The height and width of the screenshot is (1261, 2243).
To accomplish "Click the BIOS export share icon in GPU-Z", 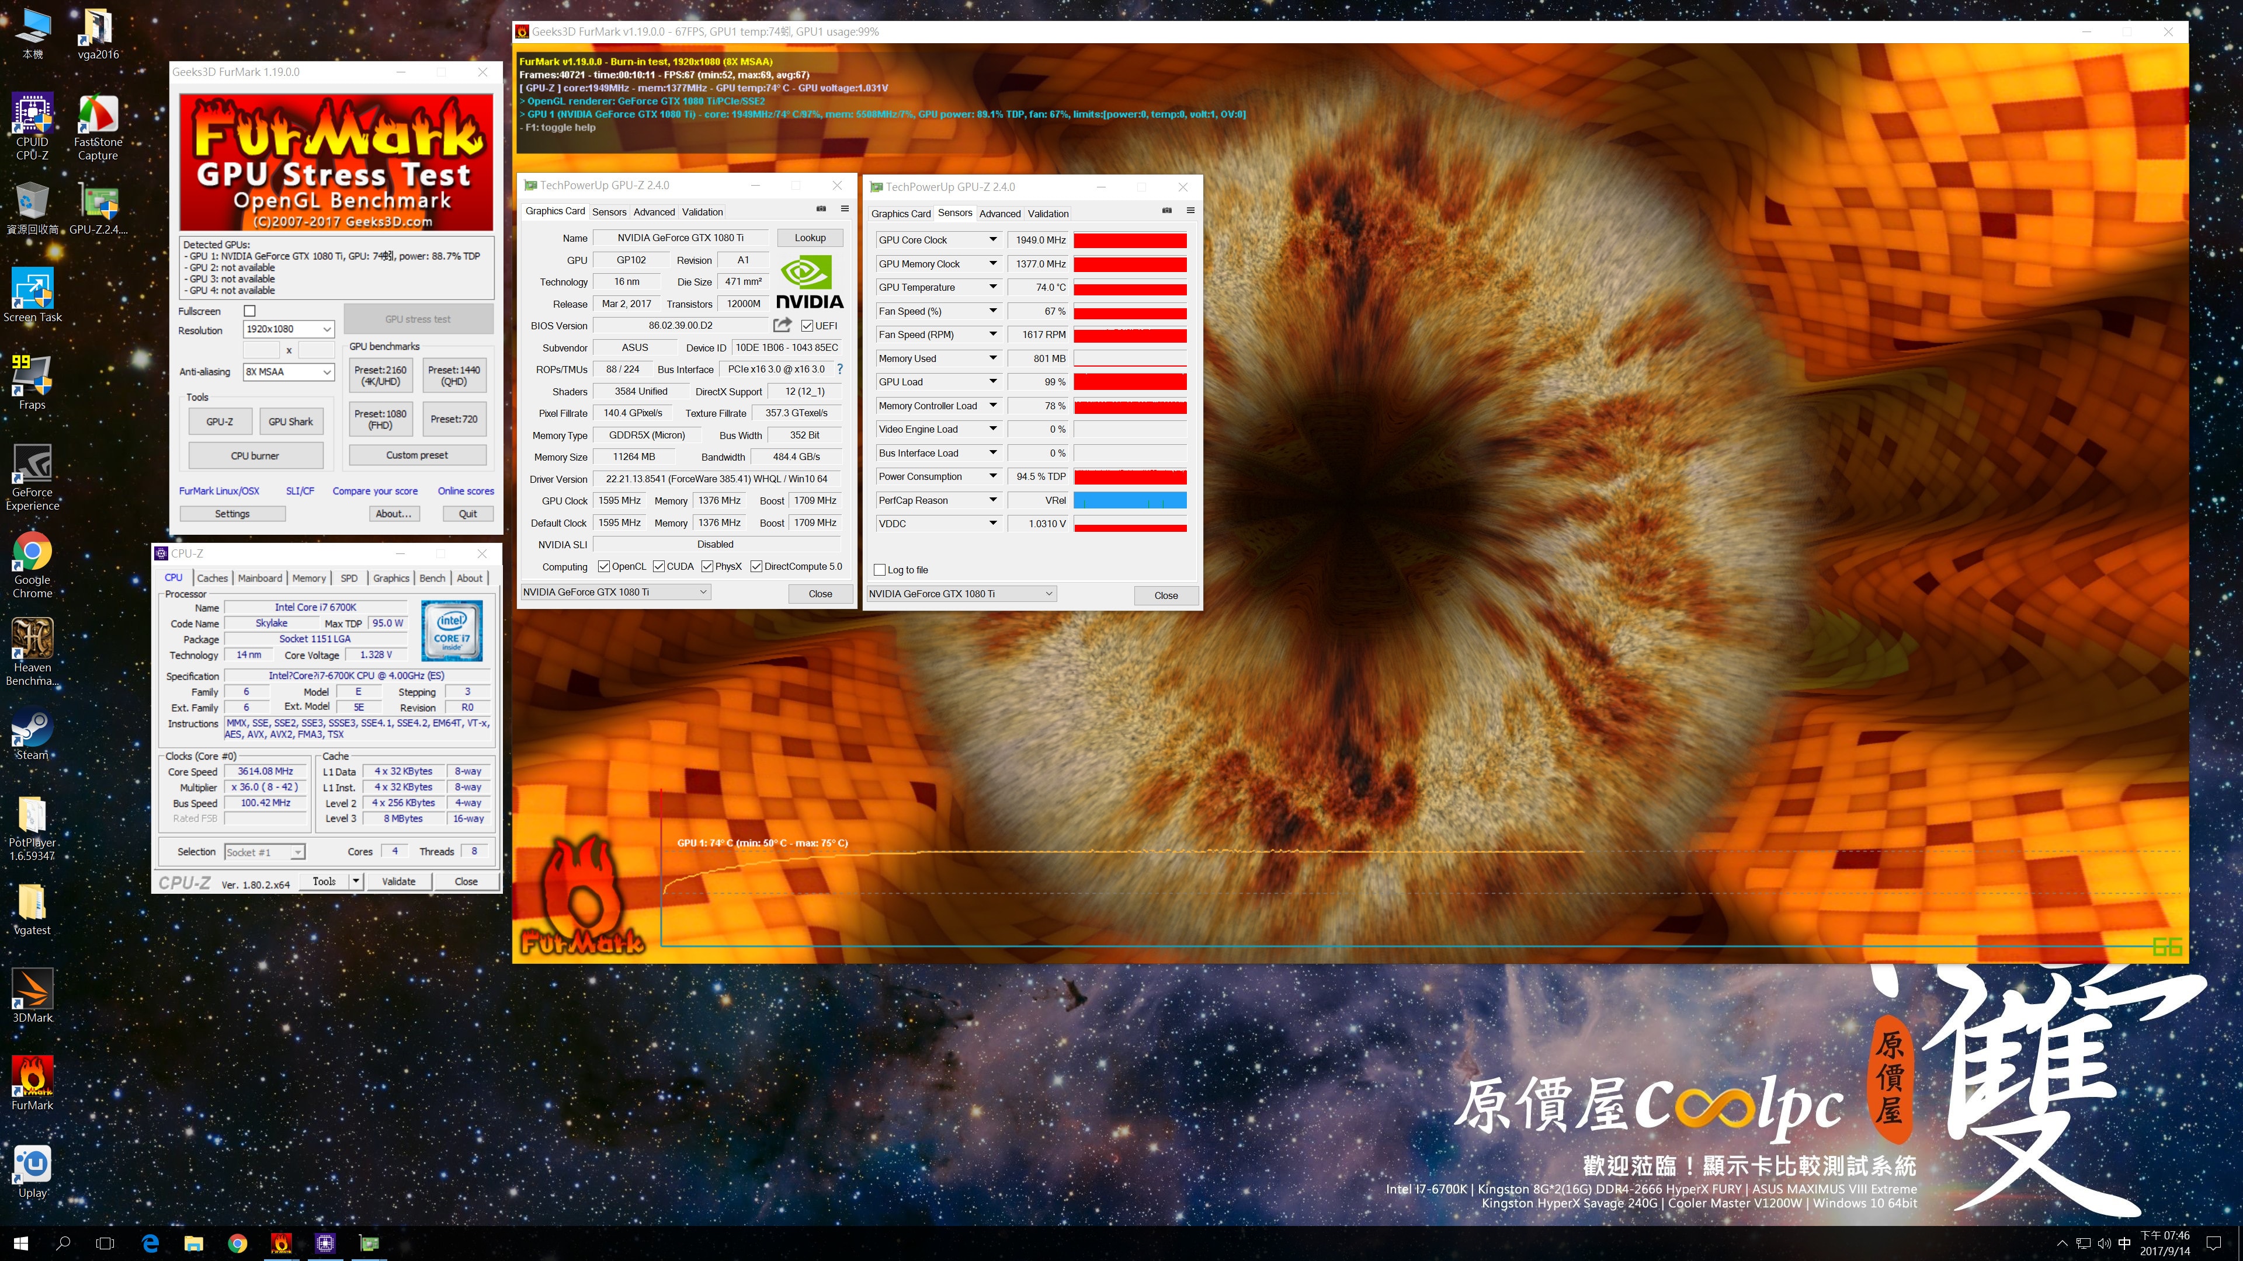I will [782, 326].
